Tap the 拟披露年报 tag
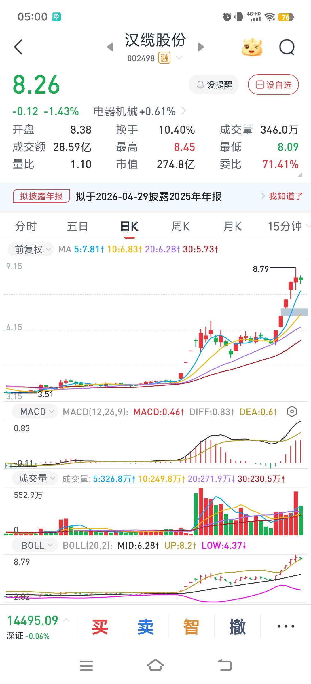The height and width of the screenshot is (684, 311). [x=41, y=196]
